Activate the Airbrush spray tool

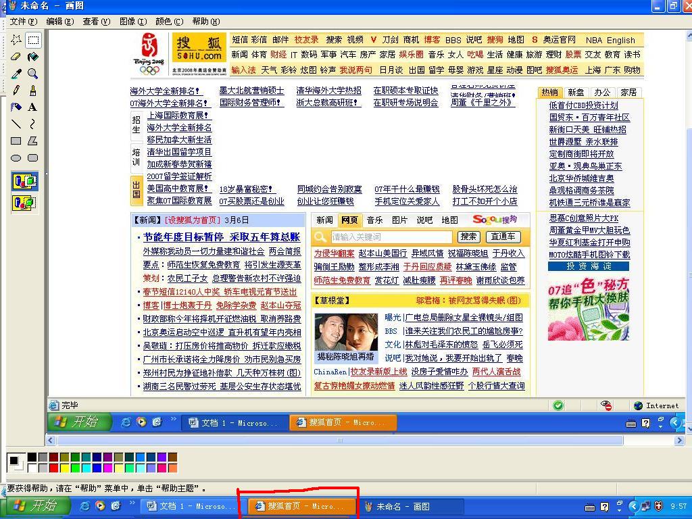coord(16,107)
